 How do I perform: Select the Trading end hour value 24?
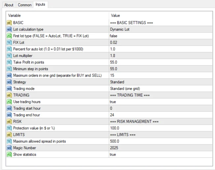click(x=161, y=115)
